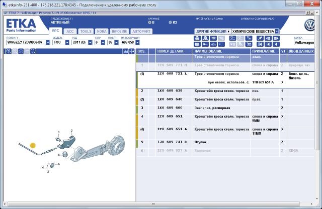The width and height of the screenshot is (322, 209).
Task: Select part number 1T0 609 721 L
Action: tap(172, 74)
